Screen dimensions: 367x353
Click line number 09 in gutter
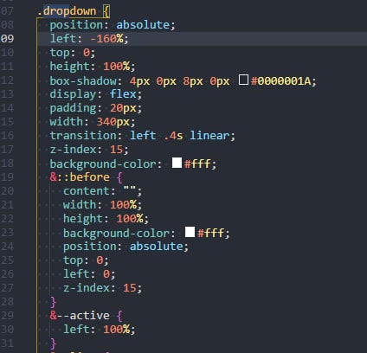click(7, 39)
